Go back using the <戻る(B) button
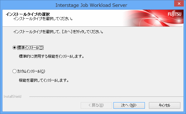Screen dimensions: 186x114 (x=96, y=105)
